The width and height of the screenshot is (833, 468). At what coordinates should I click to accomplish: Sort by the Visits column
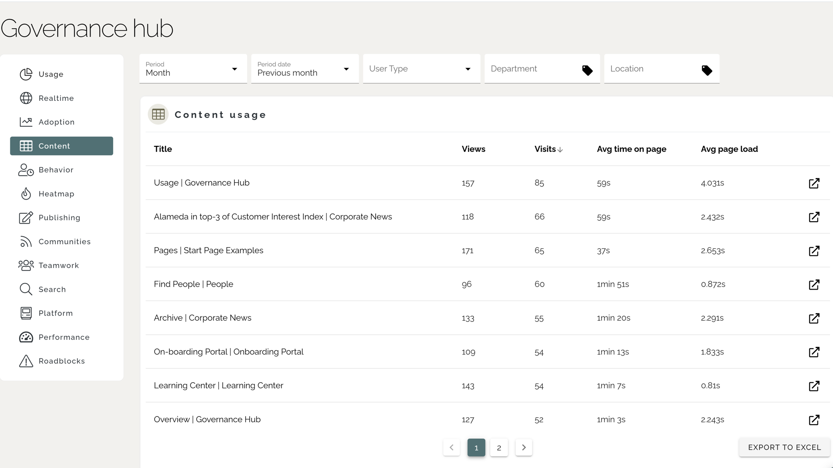coord(548,149)
